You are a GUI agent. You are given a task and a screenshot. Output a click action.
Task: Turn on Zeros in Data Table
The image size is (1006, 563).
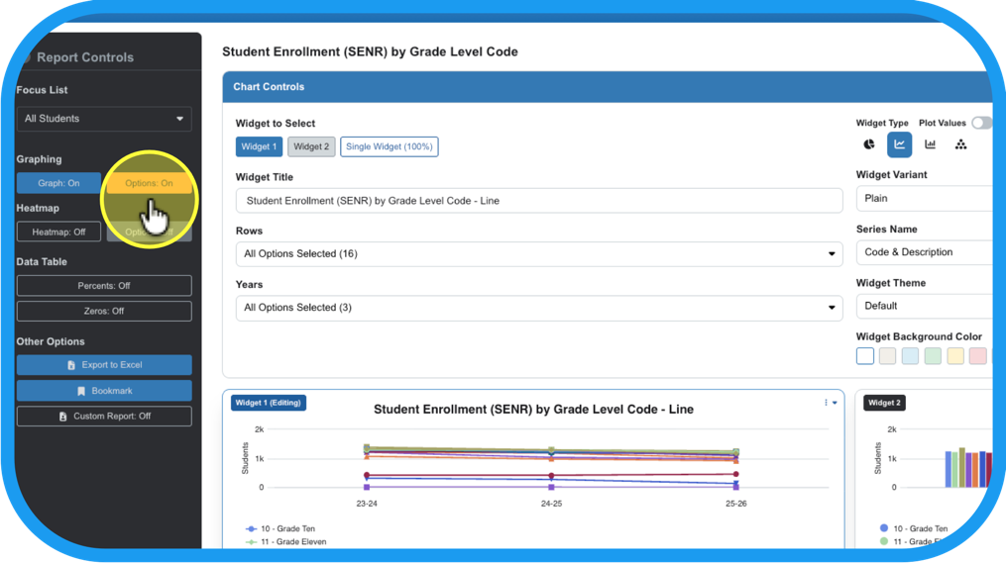point(104,311)
